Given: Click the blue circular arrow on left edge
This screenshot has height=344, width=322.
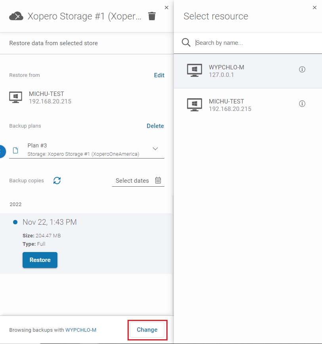Looking at the screenshot, I should click(2, 151).
